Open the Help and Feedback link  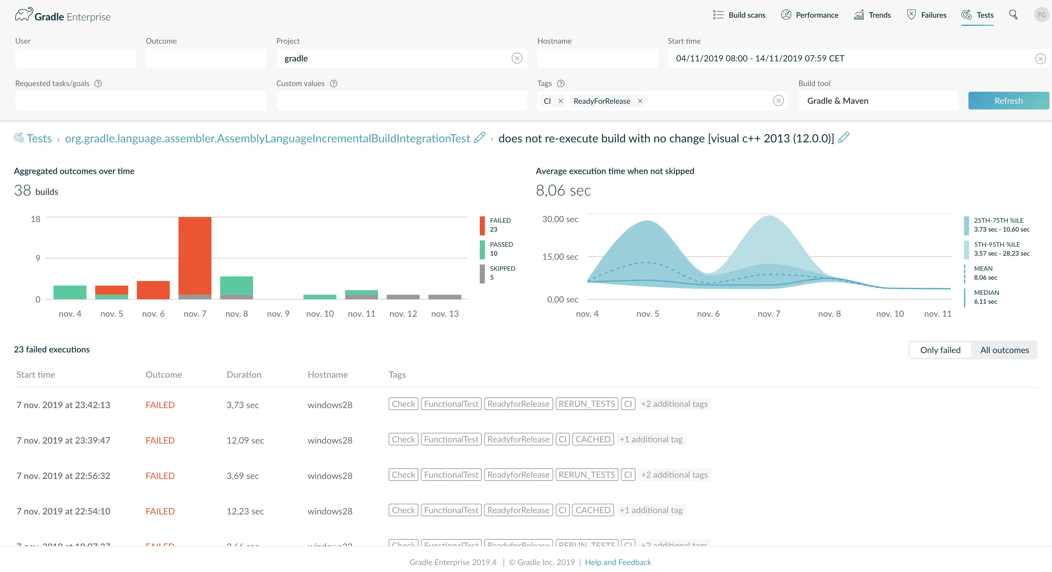click(618, 562)
